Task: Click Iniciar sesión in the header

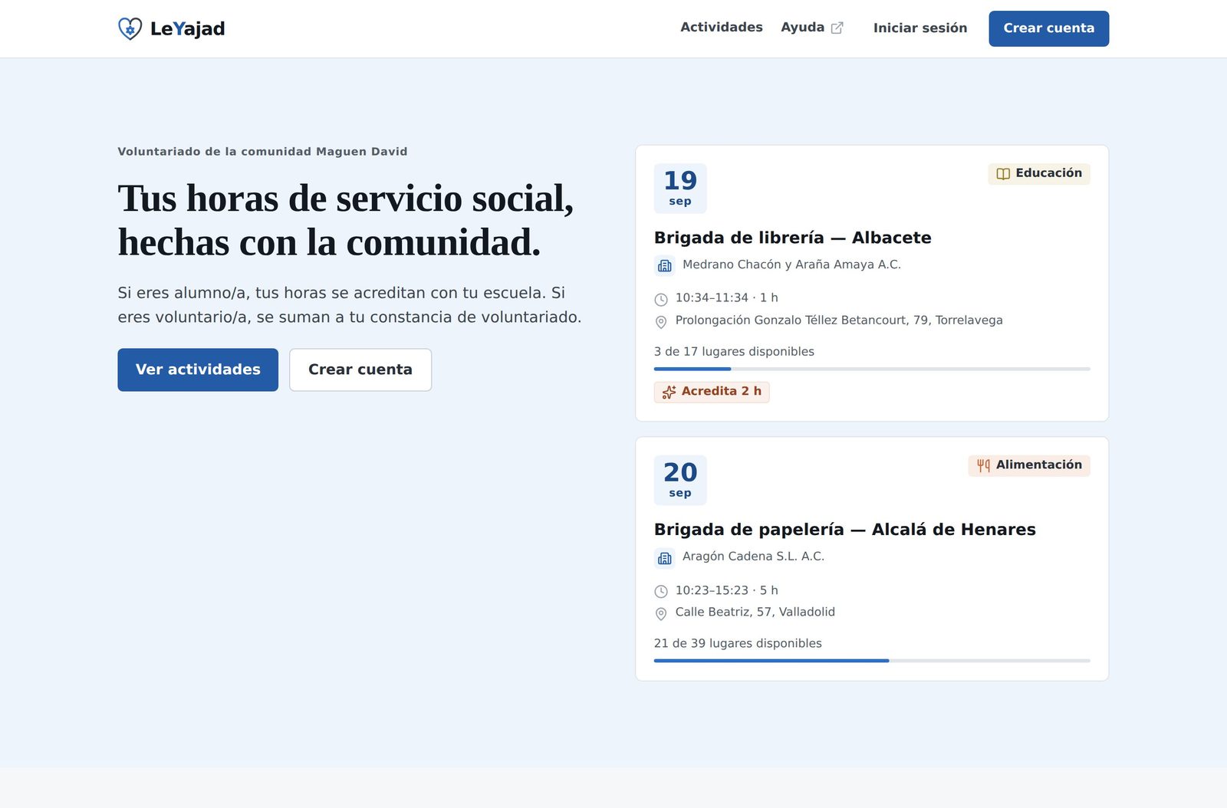Action: tap(920, 28)
